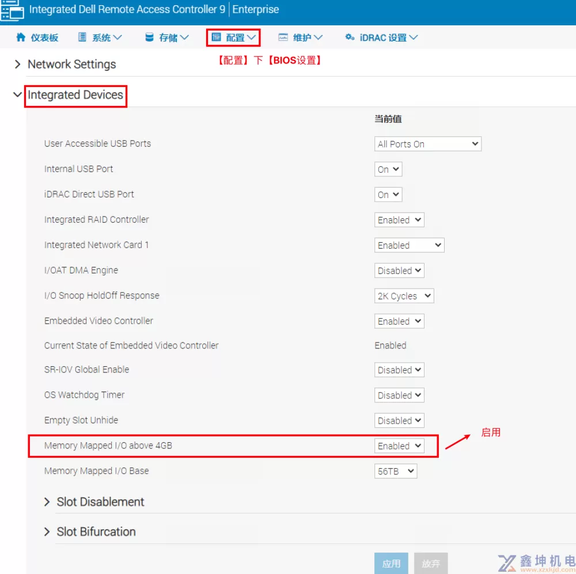Click the iDRAC 设置 gears icon
Screen dimensions: 576x574
click(x=350, y=37)
